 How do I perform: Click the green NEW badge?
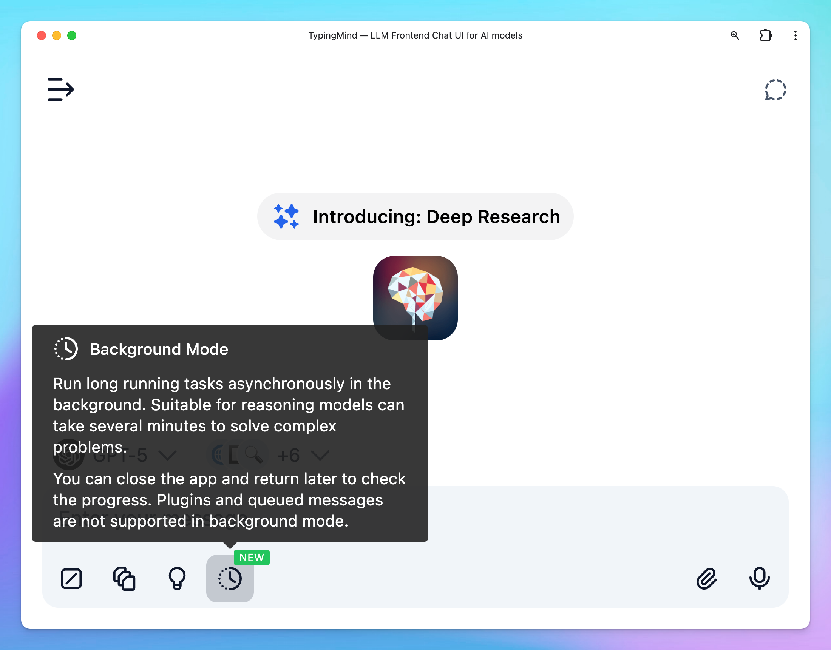coord(251,558)
